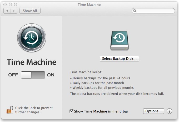Click the close window button
This screenshot has width=179, height=122.
5,4
